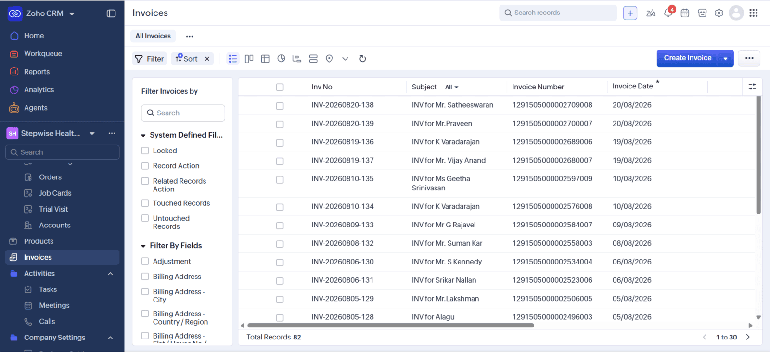The height and width of the screenshot is (352, 770).
Task: Switch to hierarchy timeline view icon
Action: coord(297,59)
